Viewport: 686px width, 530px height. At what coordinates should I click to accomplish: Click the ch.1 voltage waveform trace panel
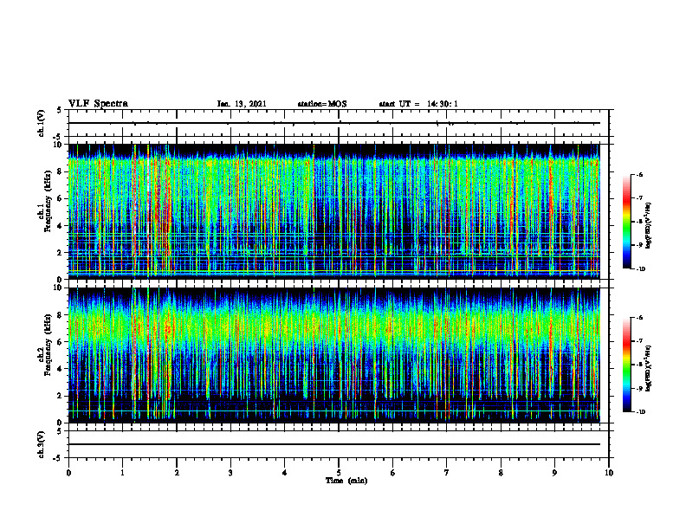click(x=339, y=123)
